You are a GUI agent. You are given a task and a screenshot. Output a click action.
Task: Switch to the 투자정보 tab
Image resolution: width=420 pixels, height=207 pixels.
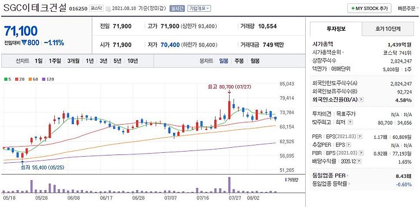pos(336,29)
